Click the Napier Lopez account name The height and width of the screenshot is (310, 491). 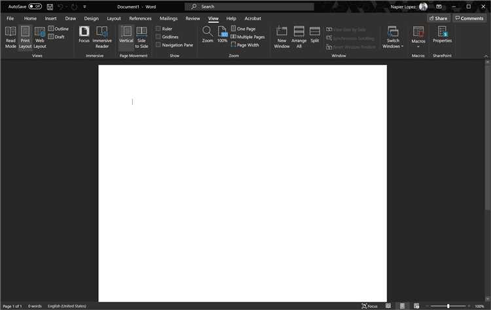pyautogui.click(x=403, y=7)
